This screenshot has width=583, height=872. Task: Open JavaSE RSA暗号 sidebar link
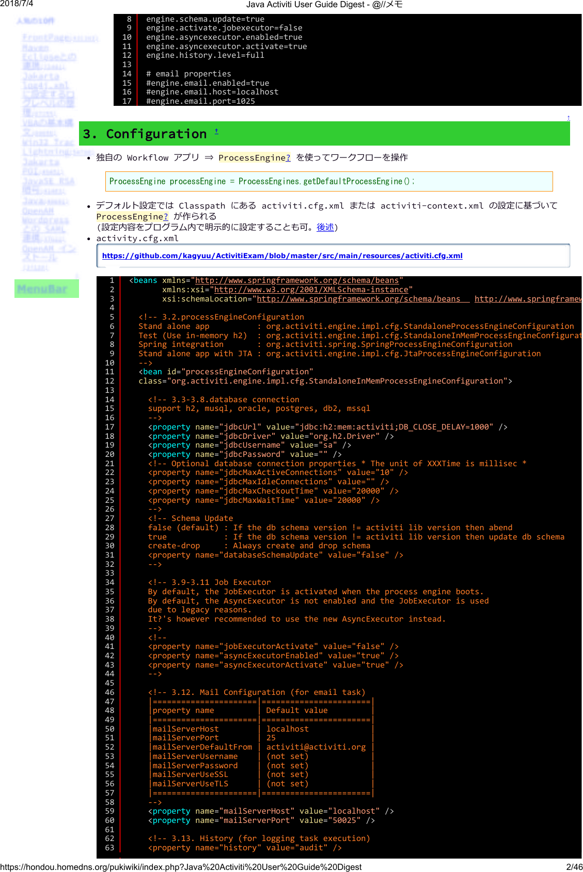tap(49, 185)
